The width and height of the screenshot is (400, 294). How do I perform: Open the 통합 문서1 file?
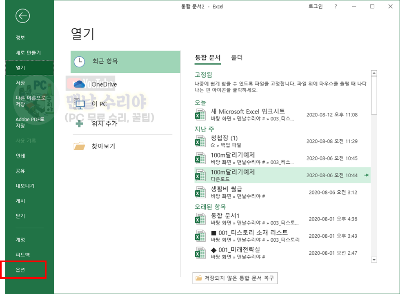tap(282, 219)
